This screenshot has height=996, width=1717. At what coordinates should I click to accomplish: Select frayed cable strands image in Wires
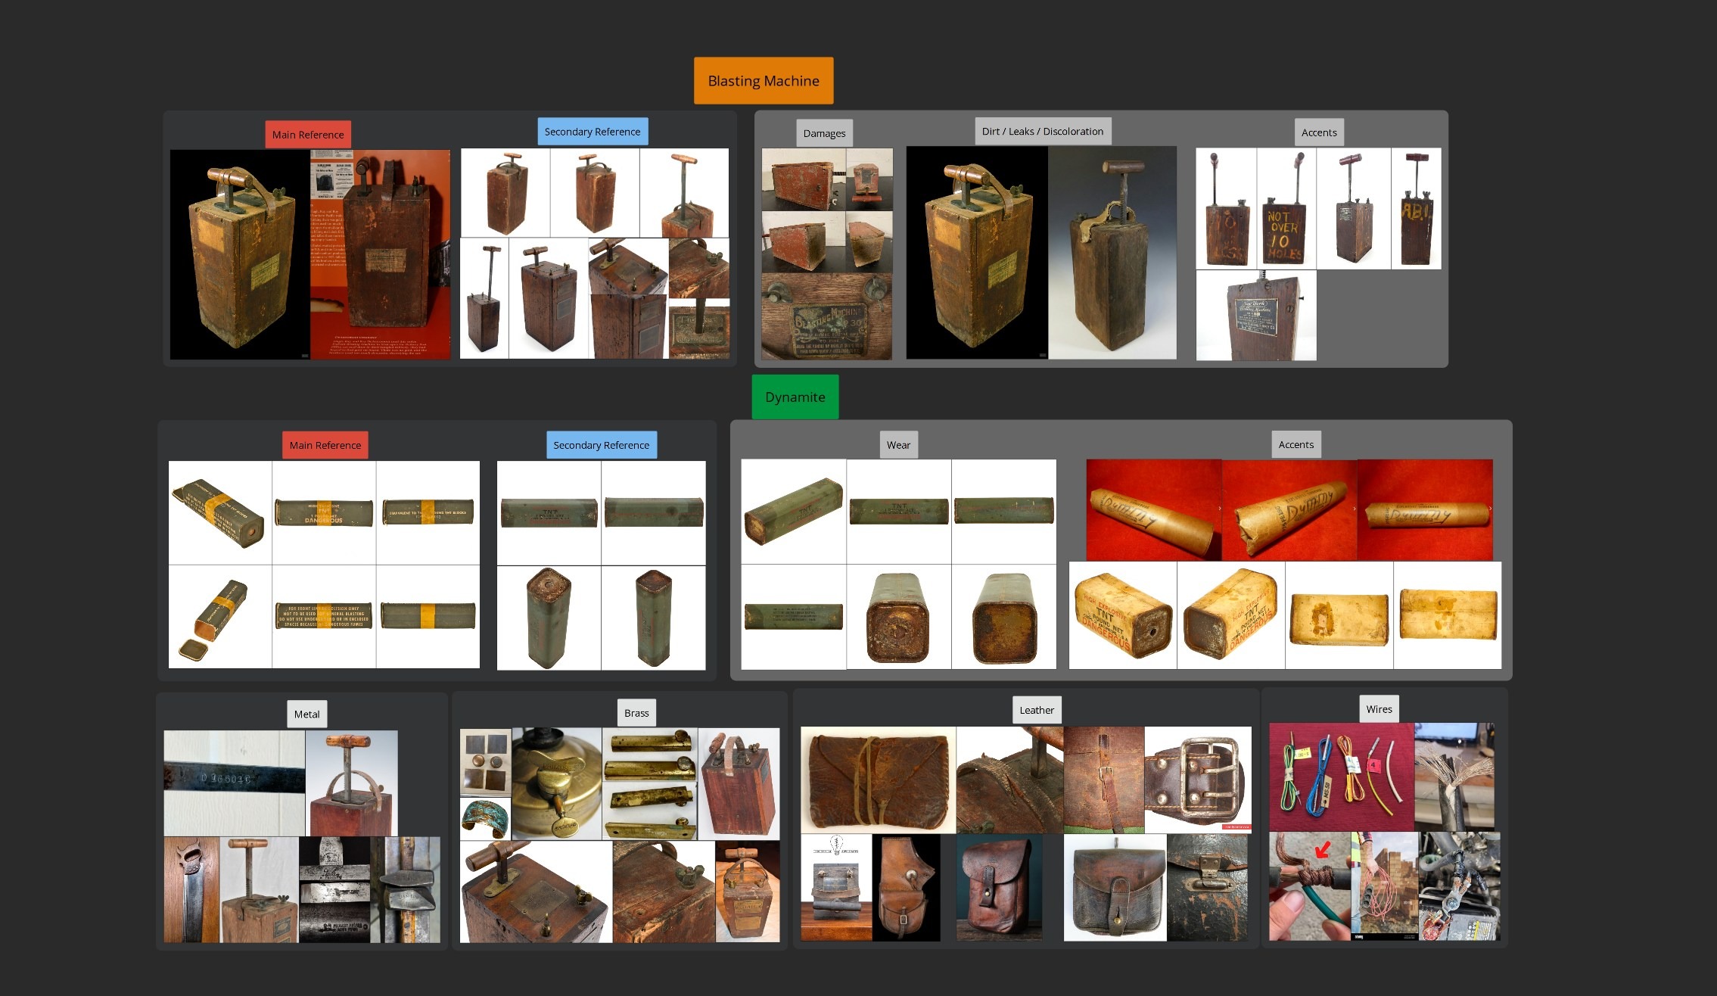point(1454,776)
